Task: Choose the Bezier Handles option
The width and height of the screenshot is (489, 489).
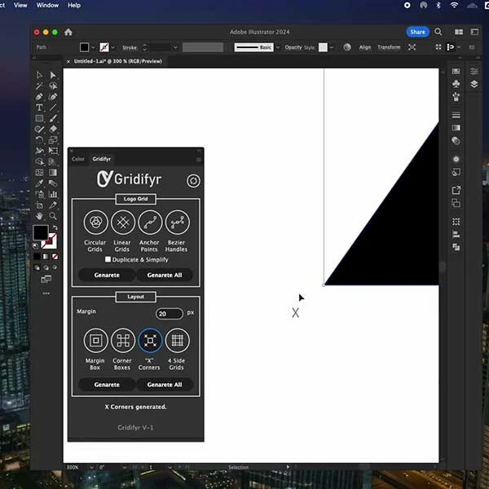Action: click(x=177, y=222)
